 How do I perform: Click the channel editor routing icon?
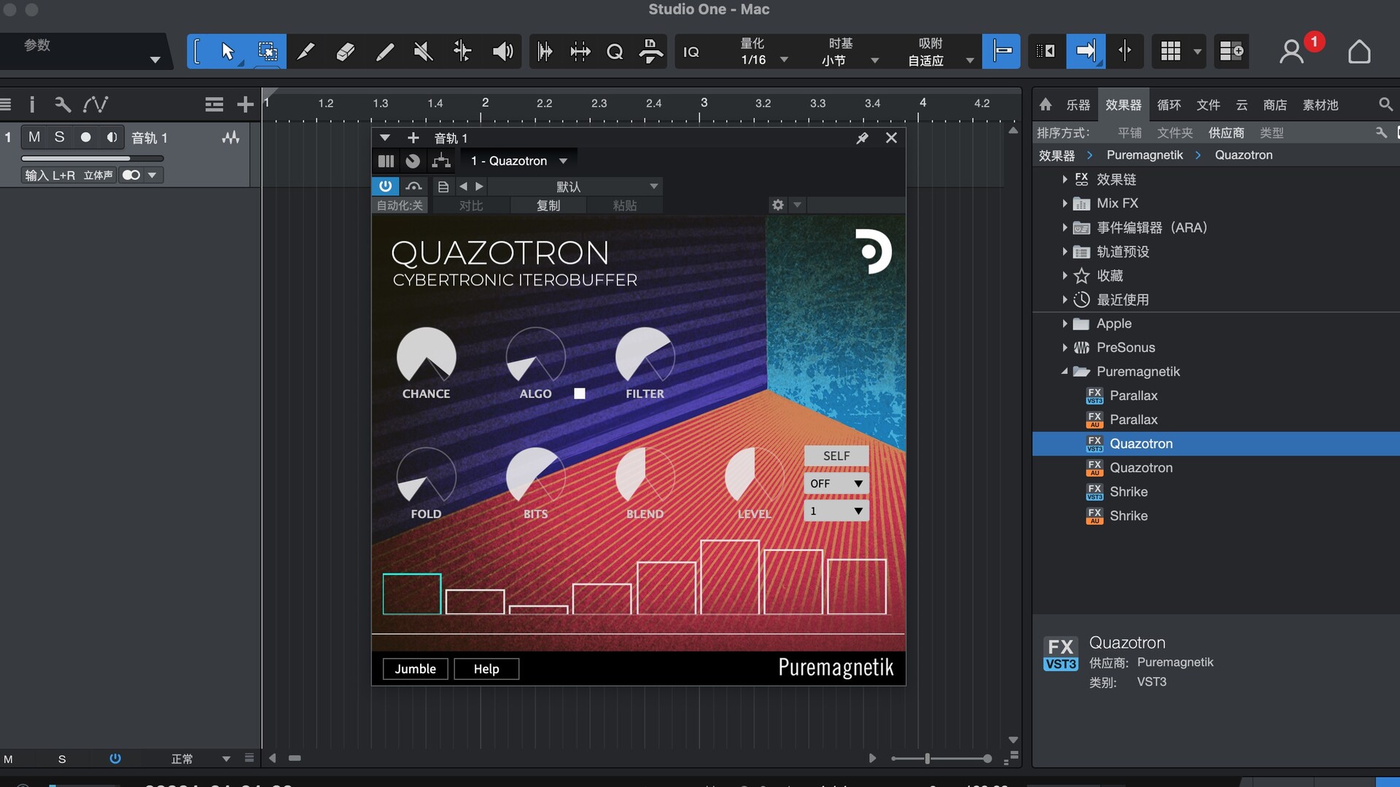441,161
